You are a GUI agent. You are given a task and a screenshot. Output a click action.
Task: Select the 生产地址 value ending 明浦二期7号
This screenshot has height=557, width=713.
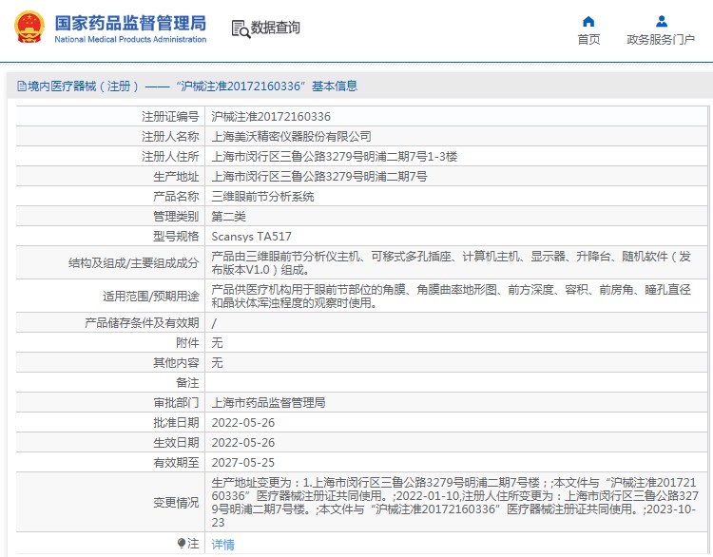coord(319,177)
